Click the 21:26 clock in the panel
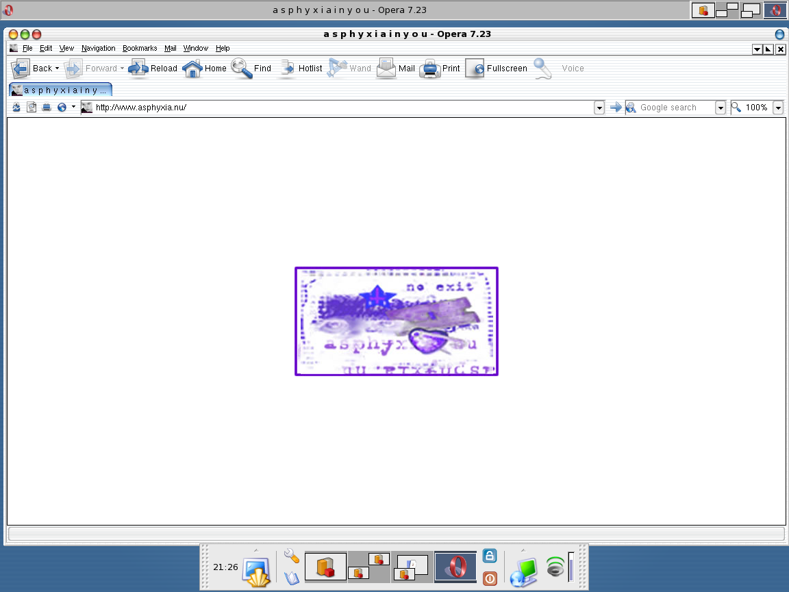The image size is (789, 592). [x=225, y=567]
